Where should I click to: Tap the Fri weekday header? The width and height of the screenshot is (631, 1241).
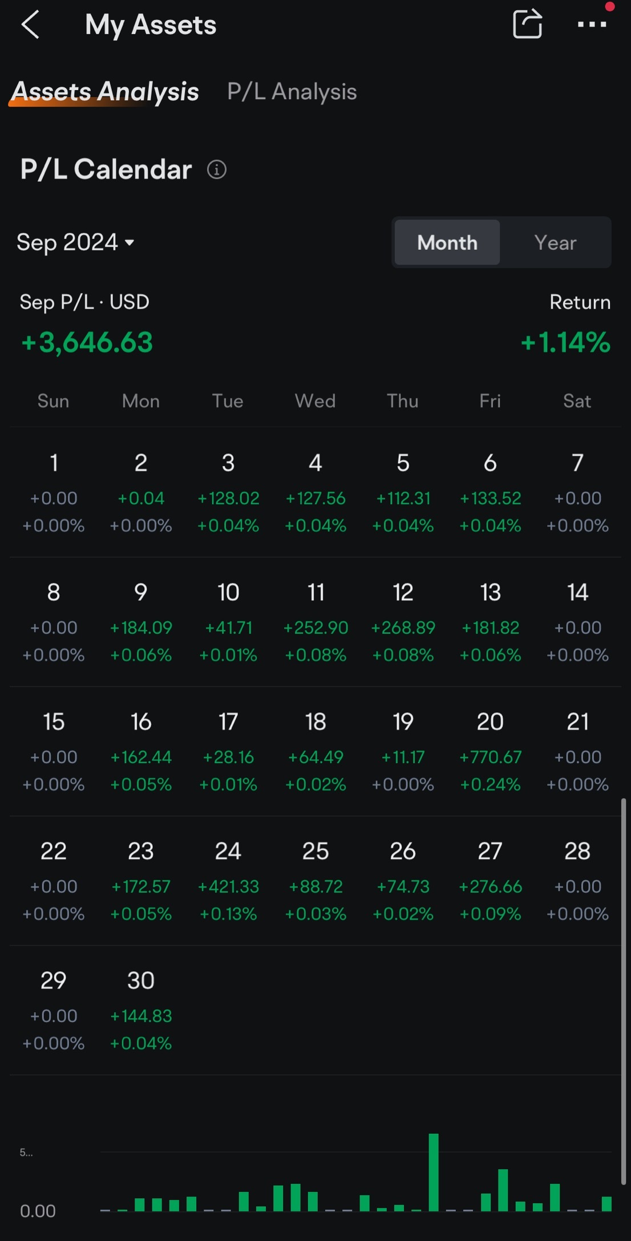pos(490,401)
